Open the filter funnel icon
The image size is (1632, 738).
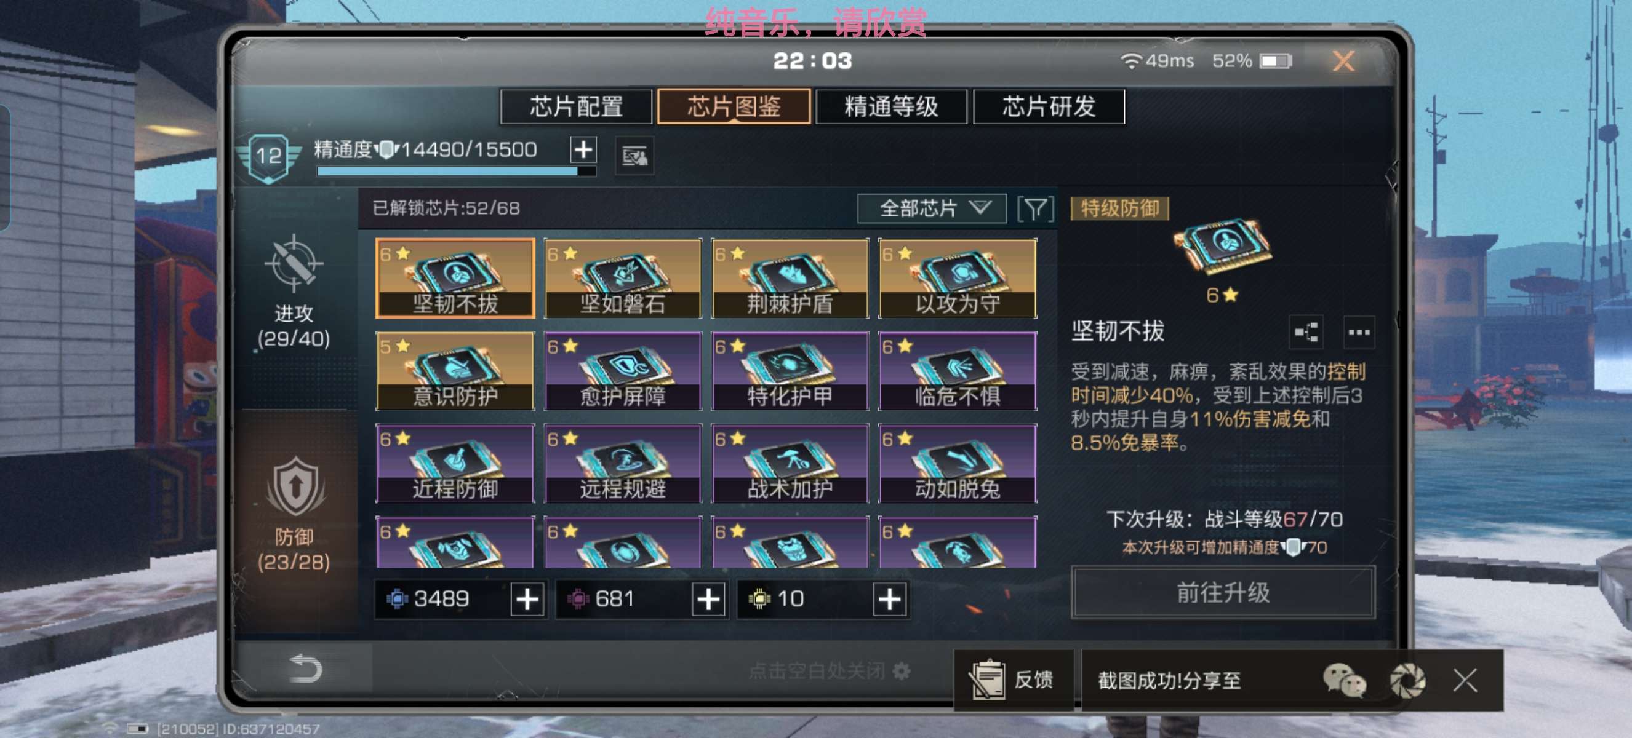point(1036,208)
